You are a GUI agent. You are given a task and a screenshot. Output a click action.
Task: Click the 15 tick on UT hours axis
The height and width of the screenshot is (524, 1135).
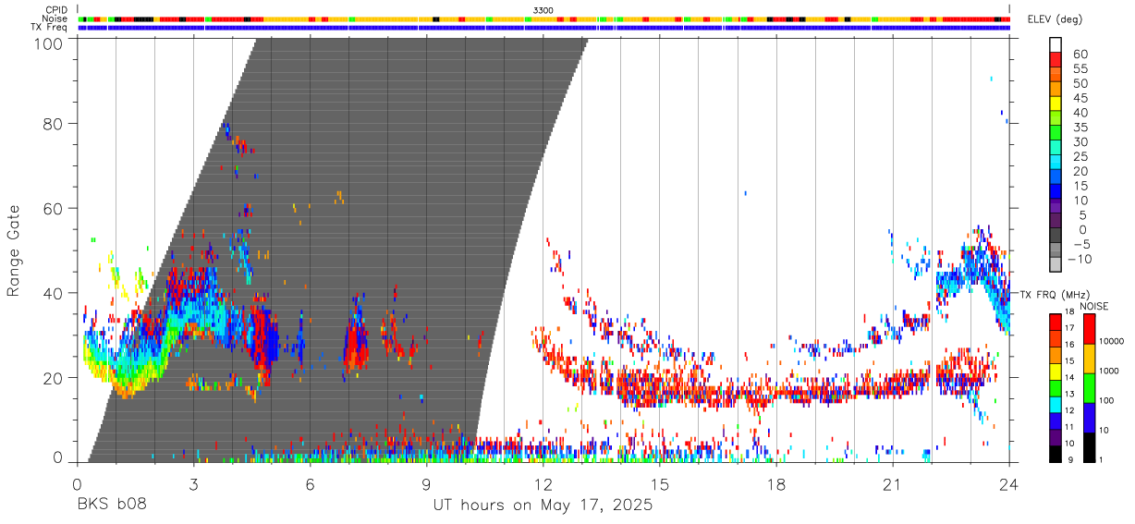click(660, 485)
